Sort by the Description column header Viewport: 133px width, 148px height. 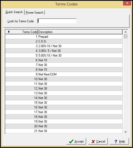80,32
